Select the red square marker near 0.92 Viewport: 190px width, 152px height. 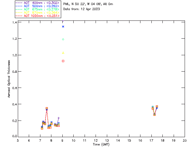click(63, 61)
